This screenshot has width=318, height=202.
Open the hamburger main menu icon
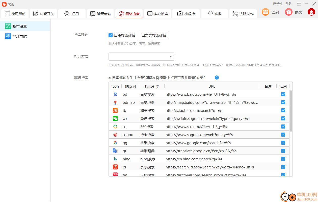[x=299, y=4]
